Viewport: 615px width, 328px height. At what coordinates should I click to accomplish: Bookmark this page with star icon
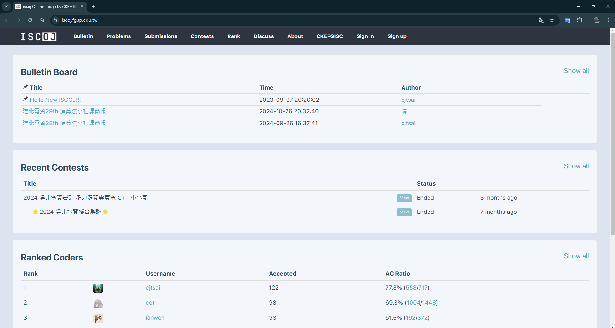[x=552, y=20]
